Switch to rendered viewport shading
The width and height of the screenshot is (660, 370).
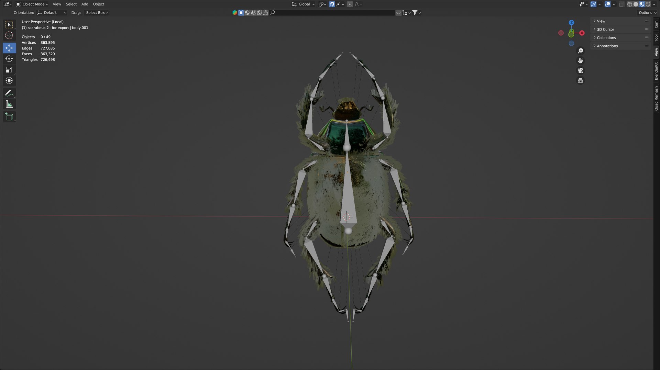648,4
